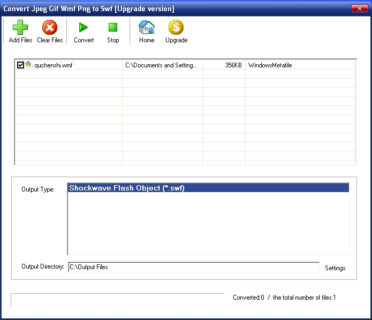Click the gold dollar Upgrade icon
The height and width of the screenshot is (320, 372).
[176, 27]
